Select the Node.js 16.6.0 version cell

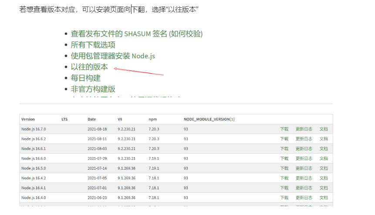click(34, 158)
